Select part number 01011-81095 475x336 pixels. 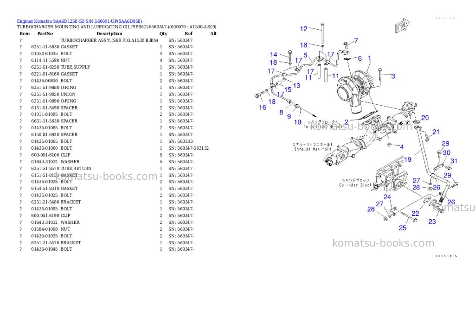pos(44,114)
